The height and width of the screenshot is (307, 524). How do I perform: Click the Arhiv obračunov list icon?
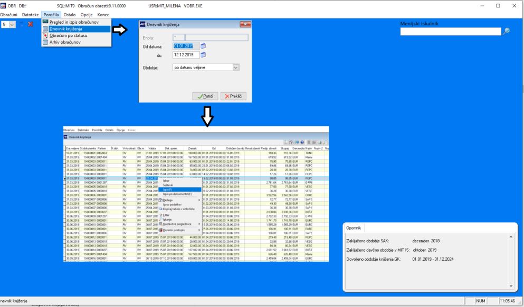(45, 42)
